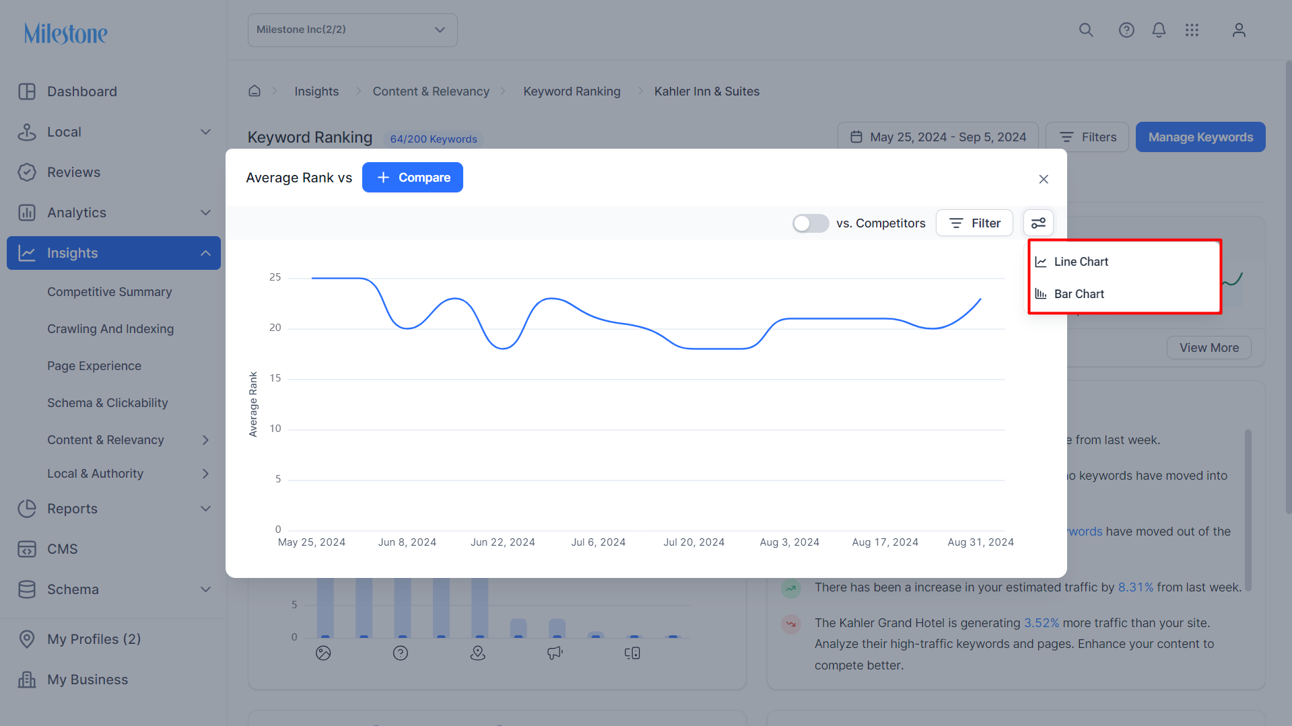
Task: Click the Aug 31, 2024 axis label
Action: [x=980, y=542]
